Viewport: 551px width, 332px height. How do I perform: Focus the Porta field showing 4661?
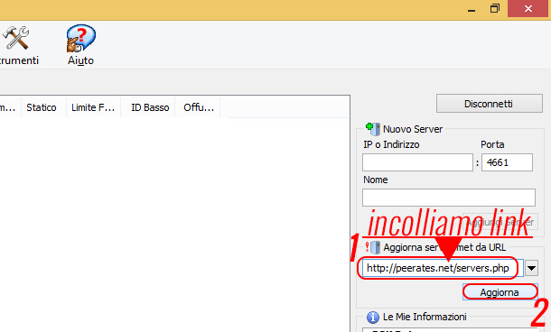pyautogui.click(x=507, y=162)
